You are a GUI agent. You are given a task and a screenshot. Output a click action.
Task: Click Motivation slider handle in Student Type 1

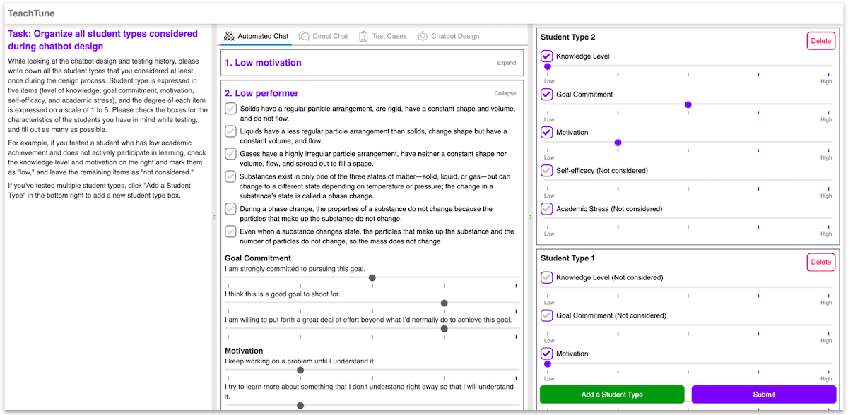(548, 364)
